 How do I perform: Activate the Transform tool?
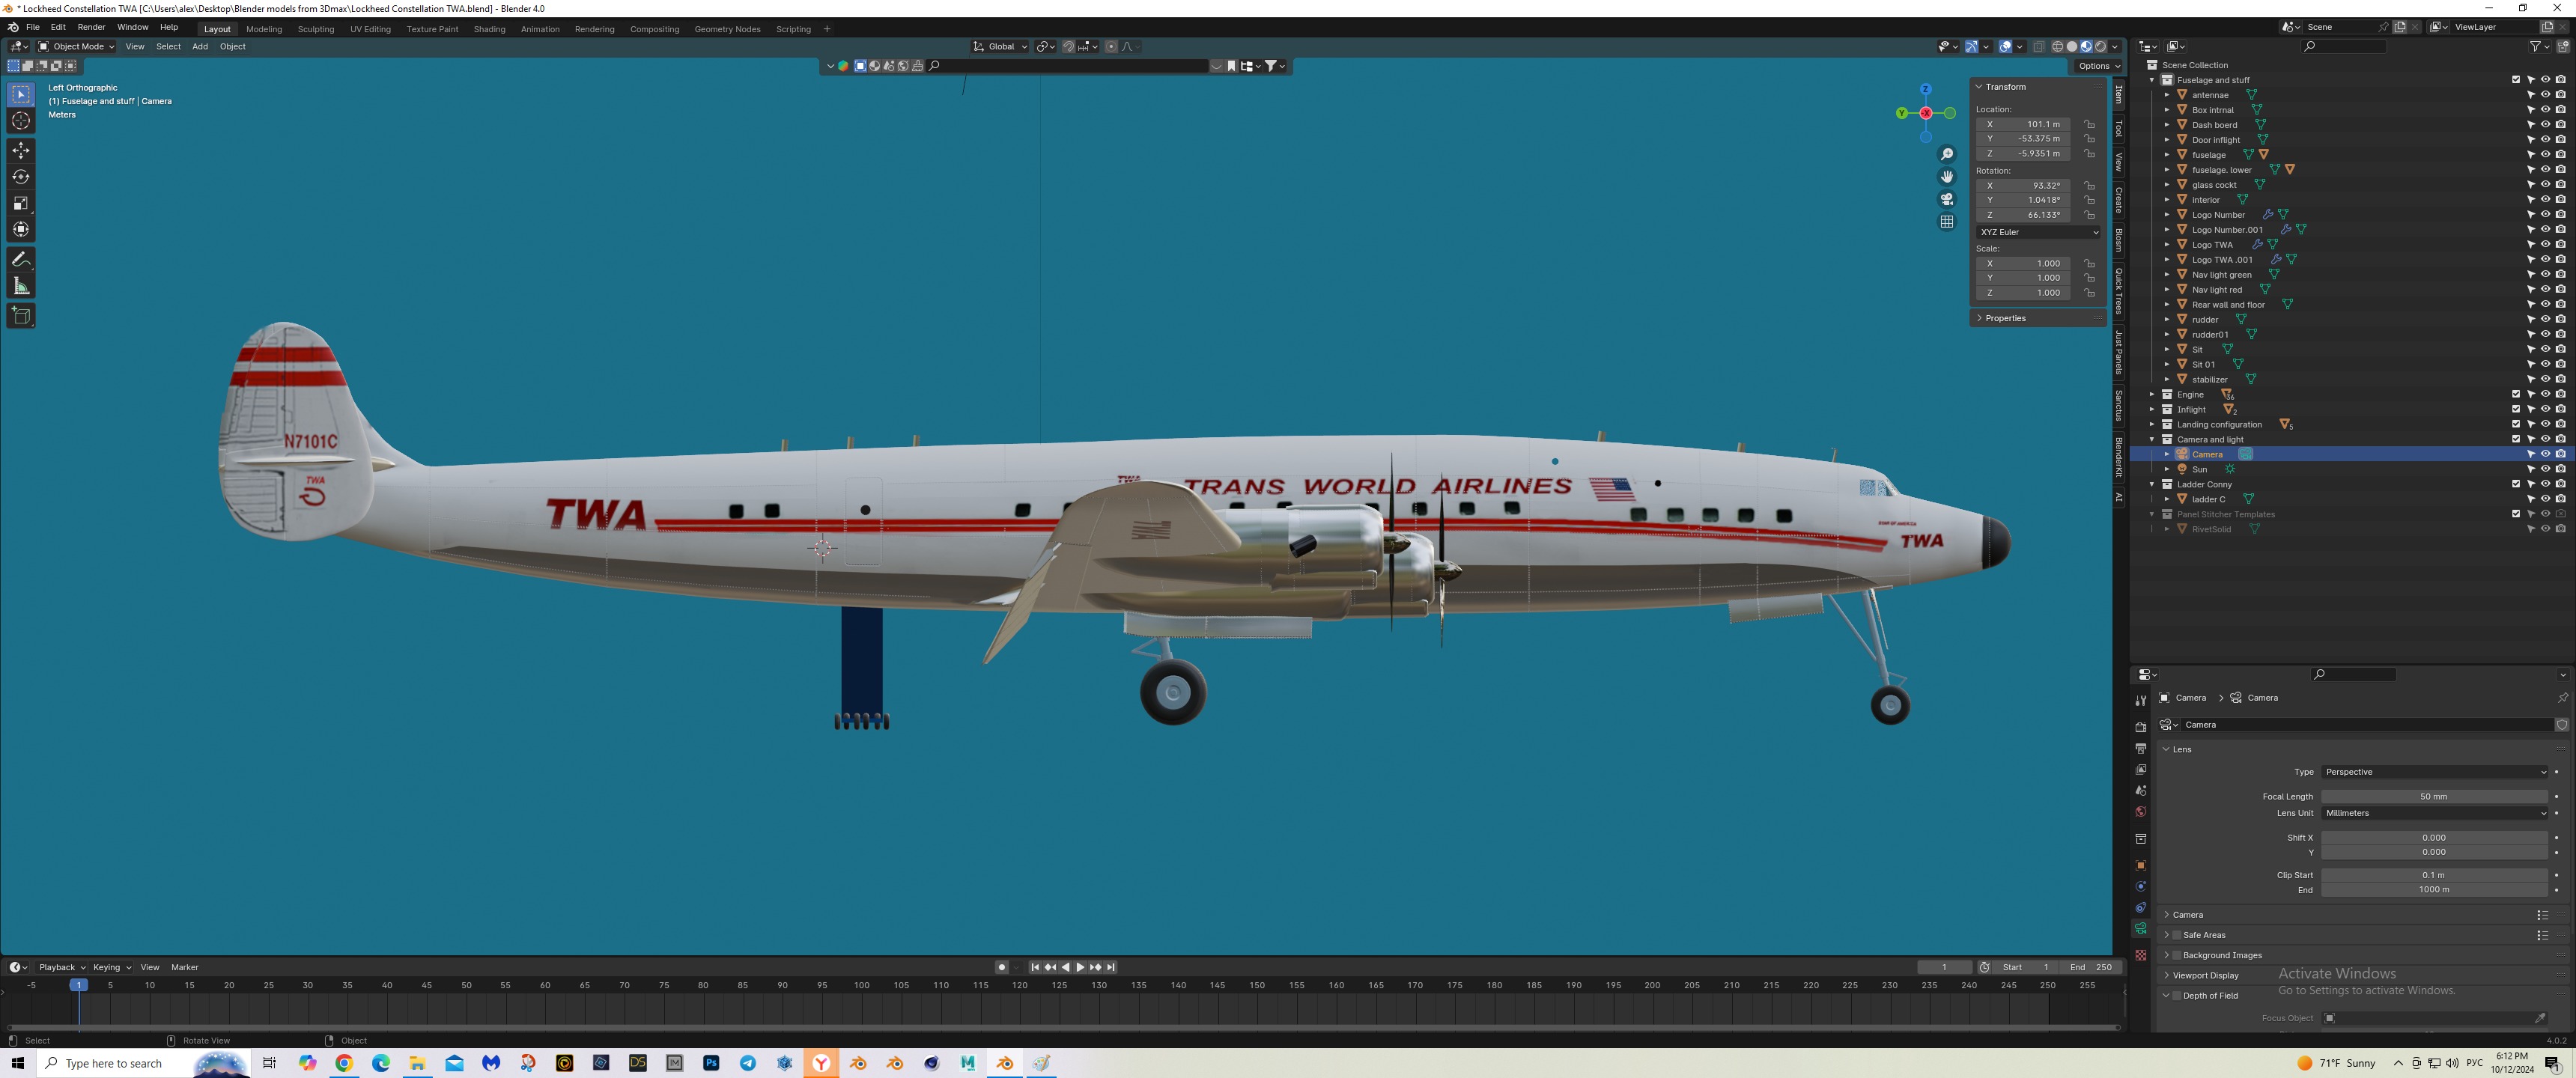click(x=21, y=229)
